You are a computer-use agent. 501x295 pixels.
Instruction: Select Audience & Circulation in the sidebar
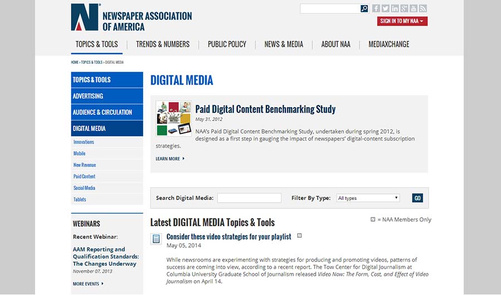pyautogui.click(x=107, y=112)
